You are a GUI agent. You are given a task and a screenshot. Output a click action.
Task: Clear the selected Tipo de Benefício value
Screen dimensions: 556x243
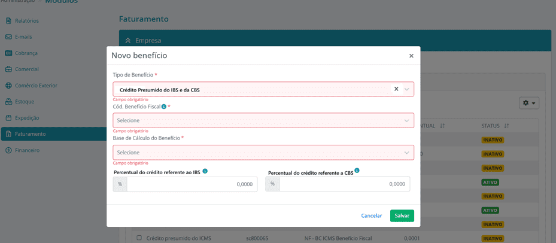[x=396, y=89]
